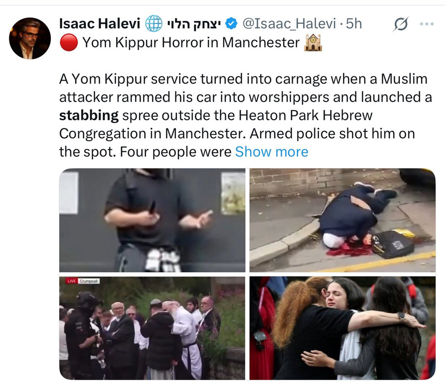Open the Isaac Halevi display name
Screen dimensions: 445x388
(x=99, y=24)
